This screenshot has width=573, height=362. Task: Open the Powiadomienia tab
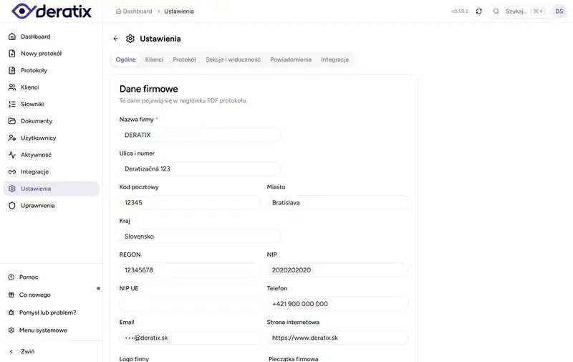pos(291,59)
